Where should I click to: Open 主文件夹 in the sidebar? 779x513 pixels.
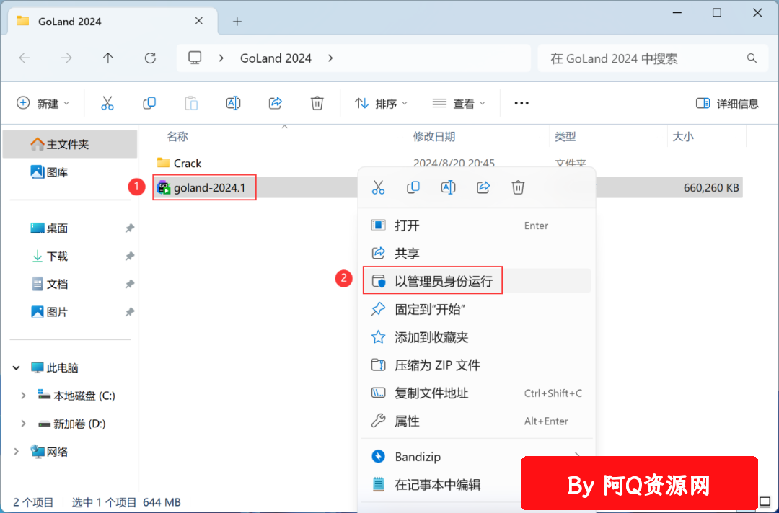[x=69, y=144]
